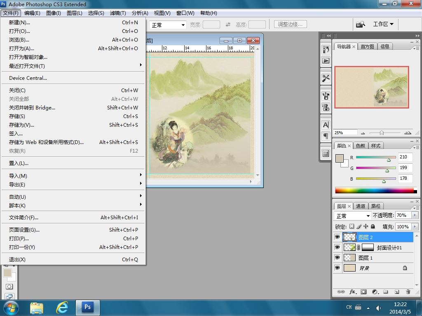
Task: Switch to the 色板 tab
Action: pyautogui.click(x=360, y=146)
